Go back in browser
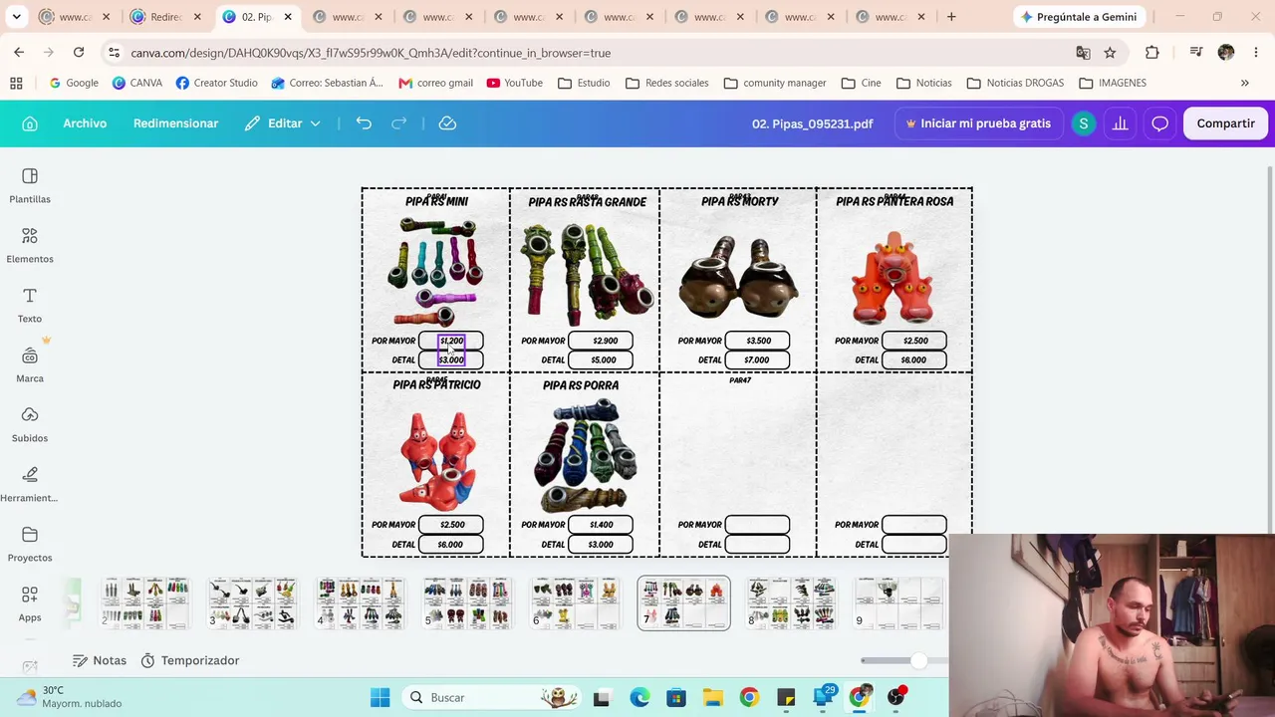The image size is (1275, 717). 19,53
